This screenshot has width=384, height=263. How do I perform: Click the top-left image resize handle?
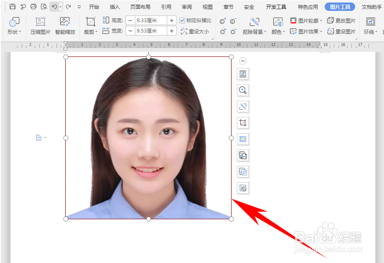pos(66,57)
